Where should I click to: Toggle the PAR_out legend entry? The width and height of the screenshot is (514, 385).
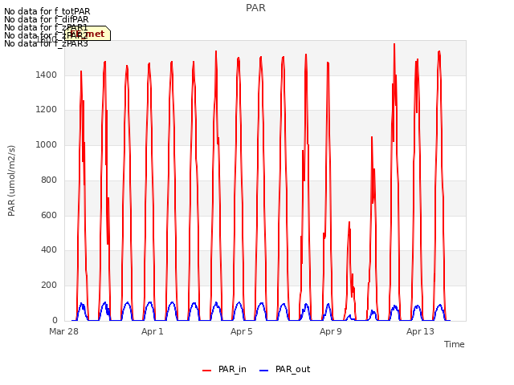(284, 369)
